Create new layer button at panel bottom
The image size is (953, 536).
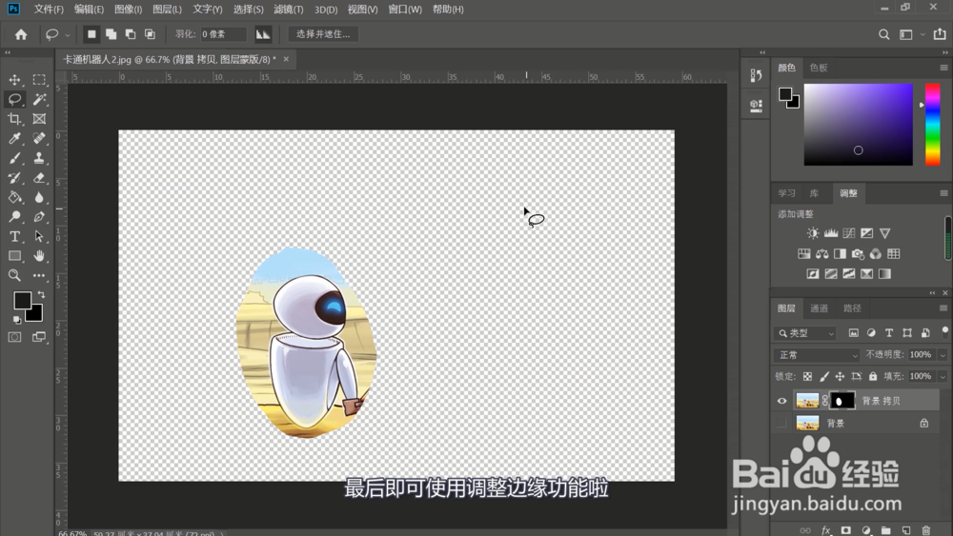click(905, 530)
